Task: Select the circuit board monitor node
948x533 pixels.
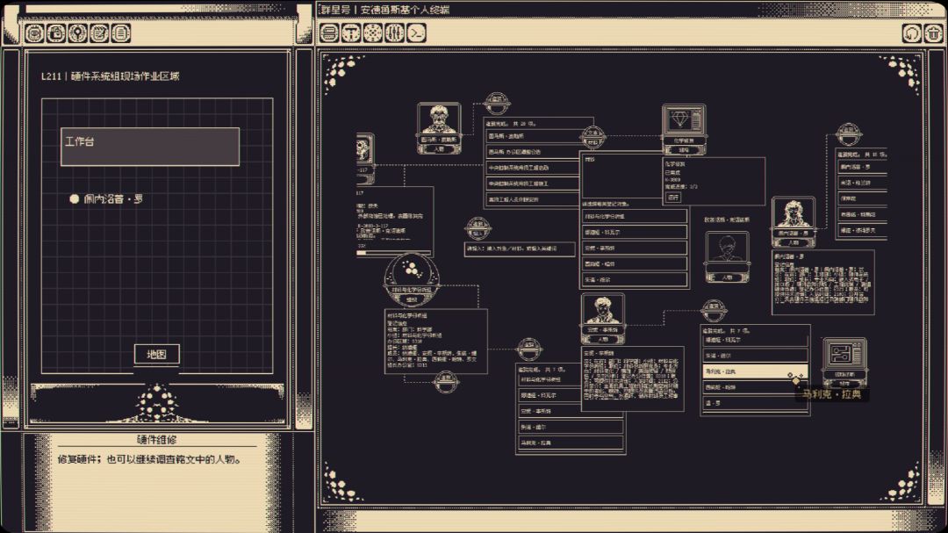Action: pyautogui.click(x=844, y=363)
